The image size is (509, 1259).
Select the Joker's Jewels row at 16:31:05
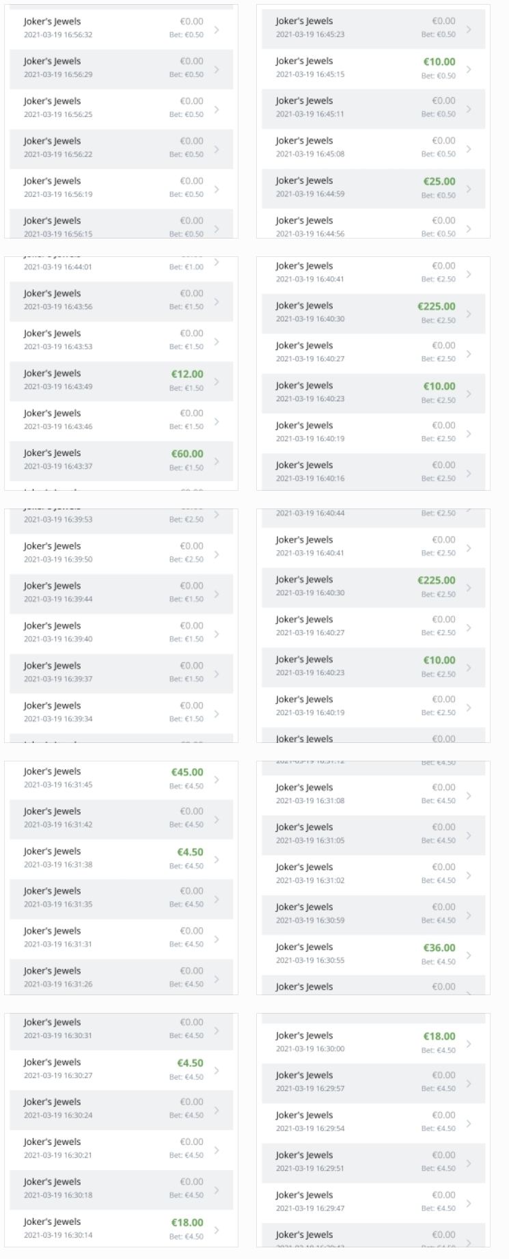point(373,835)
